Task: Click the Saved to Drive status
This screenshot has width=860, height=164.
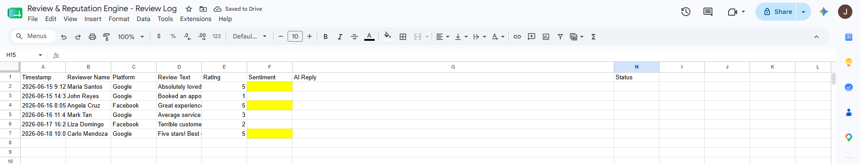Action: click(x=238, y=9)
